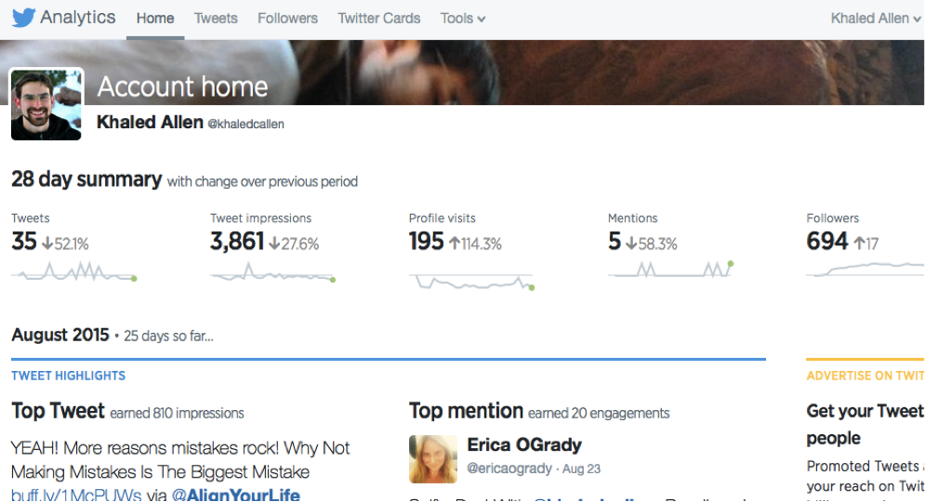Click 'earned 20 engagements' text
The image size is (925, 502).
(x=599, y=413)
